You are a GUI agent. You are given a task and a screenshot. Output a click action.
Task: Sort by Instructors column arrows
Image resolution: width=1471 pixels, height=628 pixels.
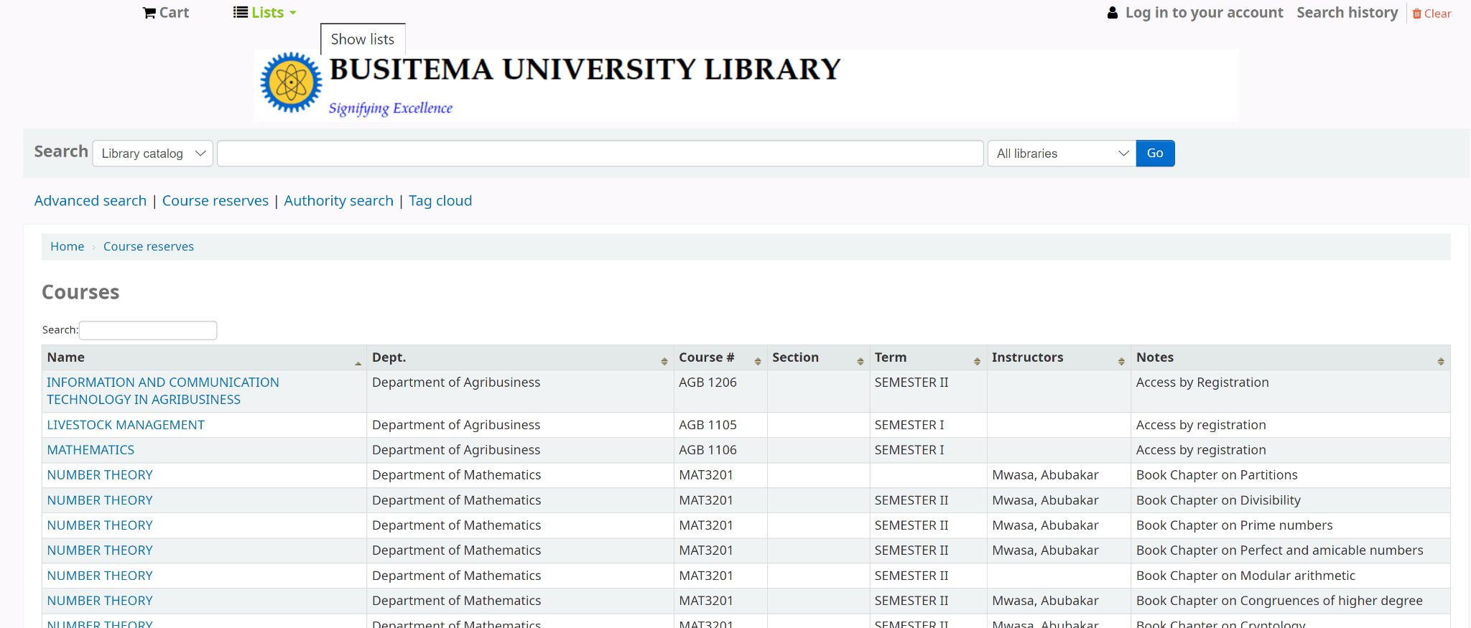click(1120, 361)
